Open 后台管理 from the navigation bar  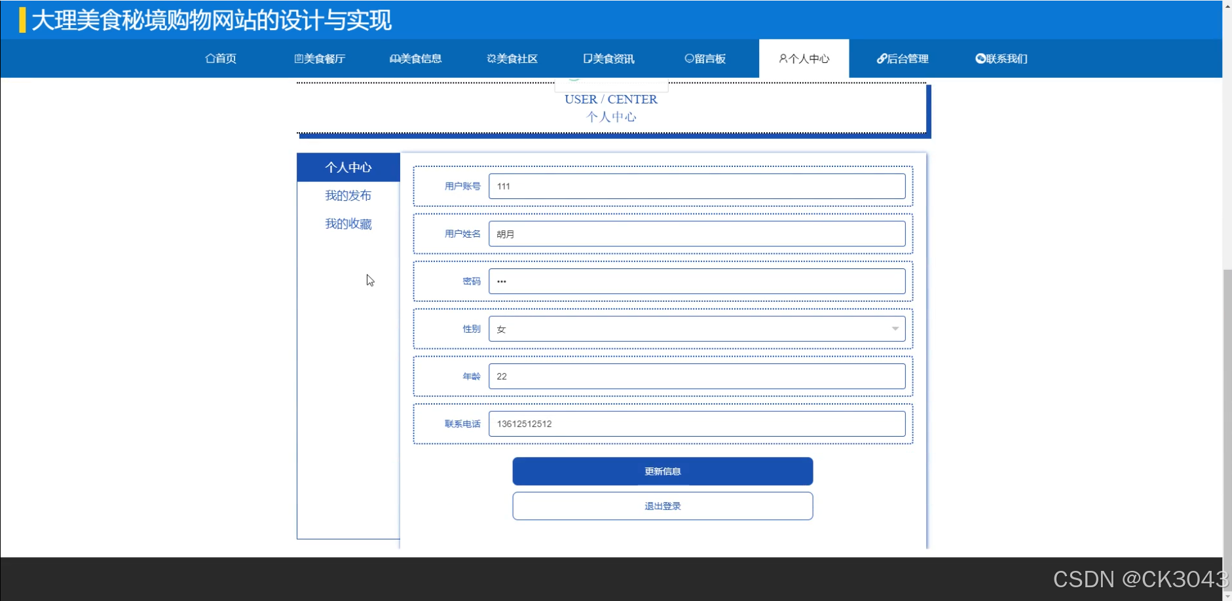903,58
